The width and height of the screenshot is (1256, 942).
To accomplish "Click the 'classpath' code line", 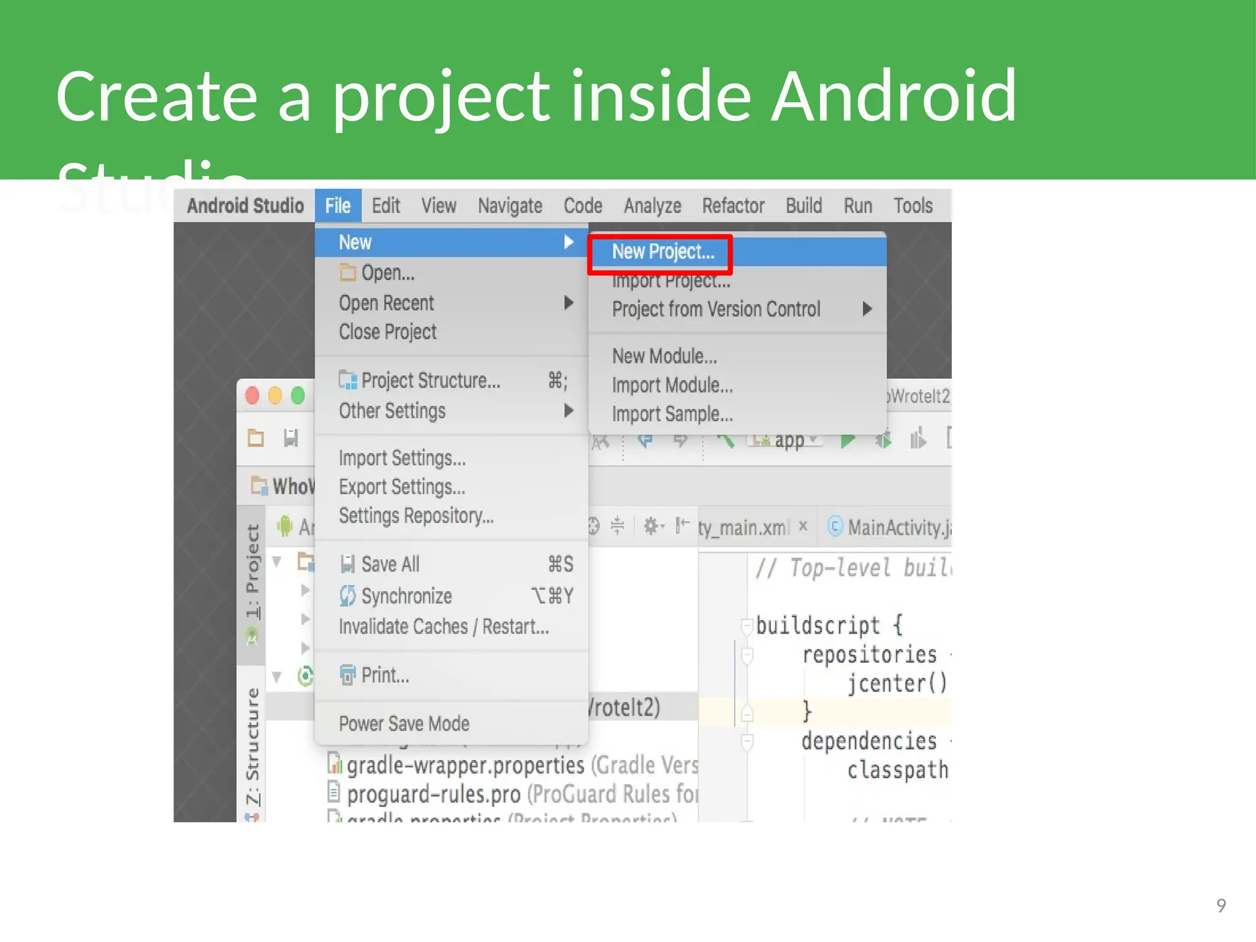I will click(898, 770).
